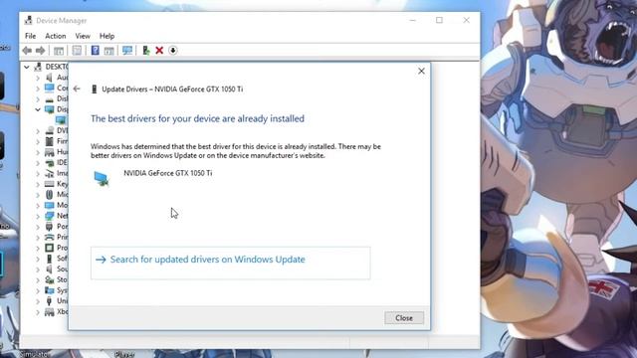
Task: Select the GPU device under Display adapters
Action: coord(61,119)
